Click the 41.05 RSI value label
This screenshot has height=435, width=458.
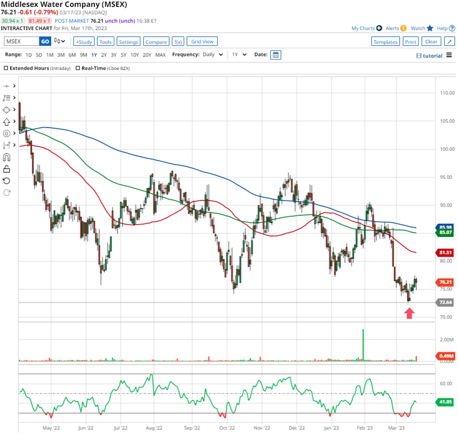pos(445,402)
